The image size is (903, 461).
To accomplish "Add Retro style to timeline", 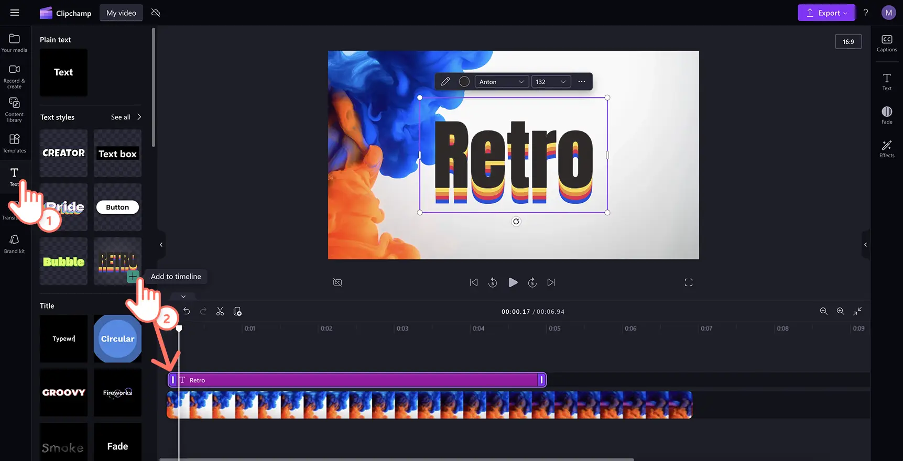I will 133,277.
